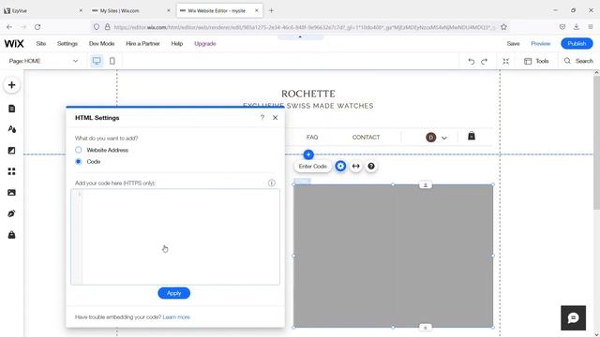Click the embed element help icon
The height and width of the screenshot is (337, 600).
tap(371, 167)
